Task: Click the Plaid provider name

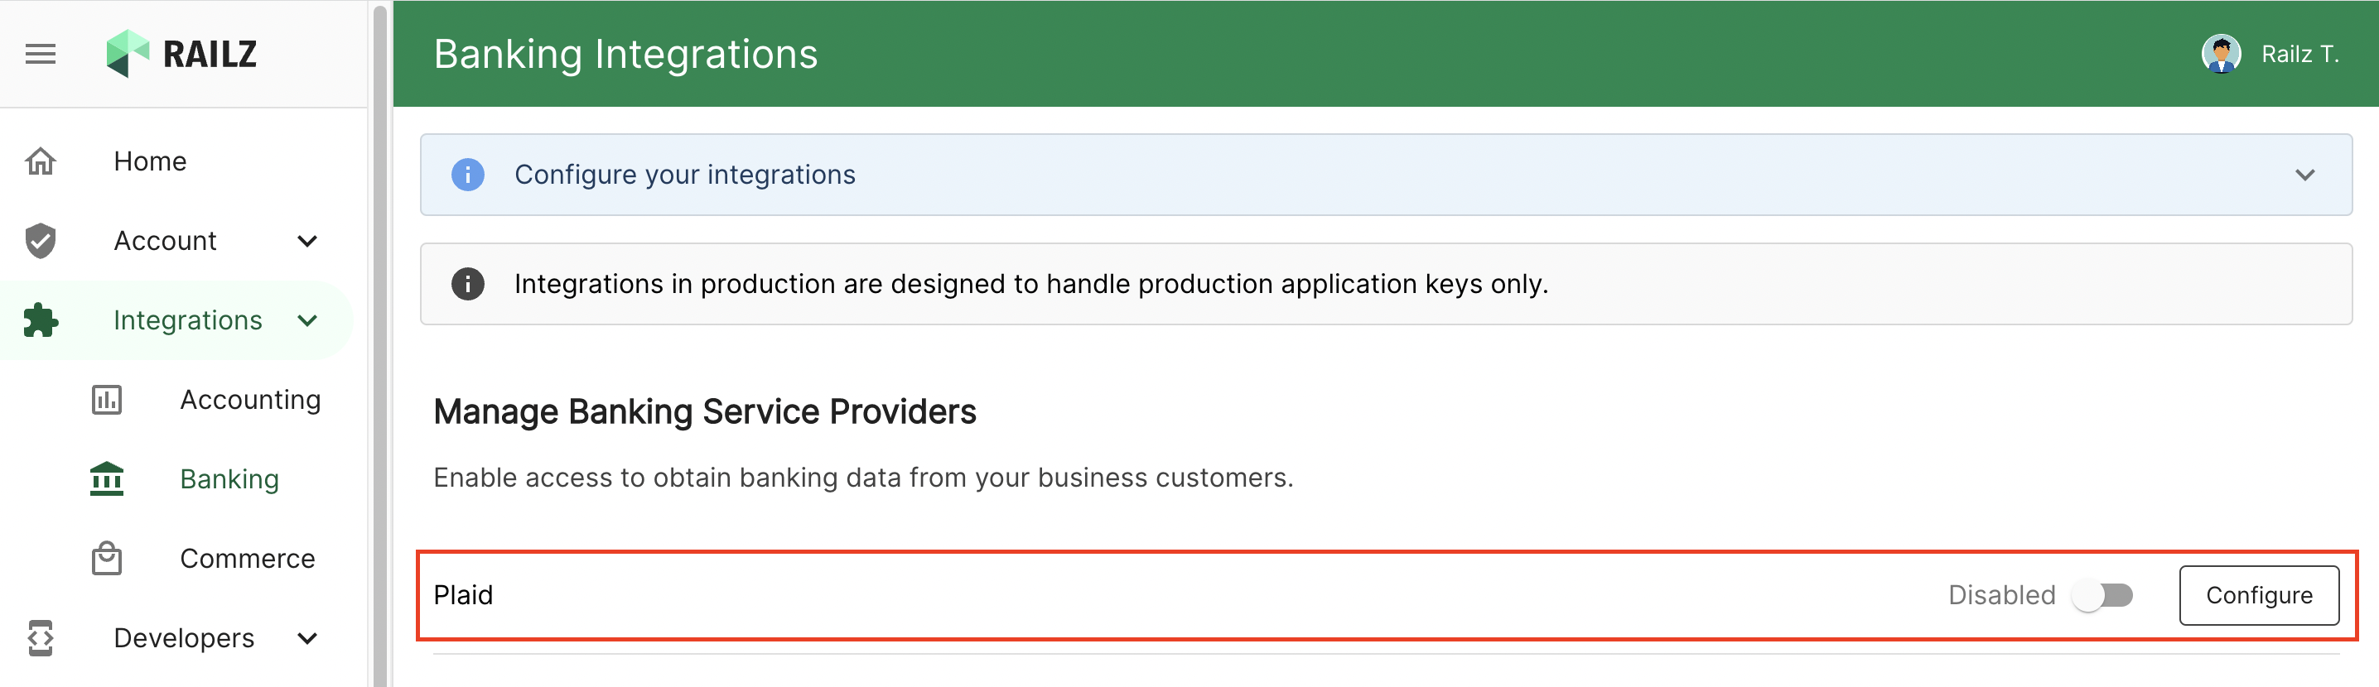Action: point(463,594)
